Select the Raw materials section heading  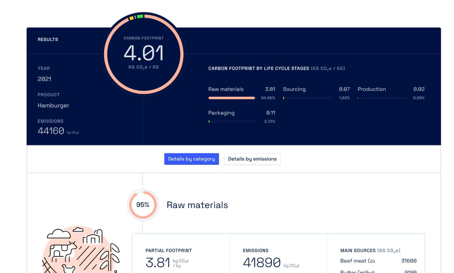tap(197, 205)
